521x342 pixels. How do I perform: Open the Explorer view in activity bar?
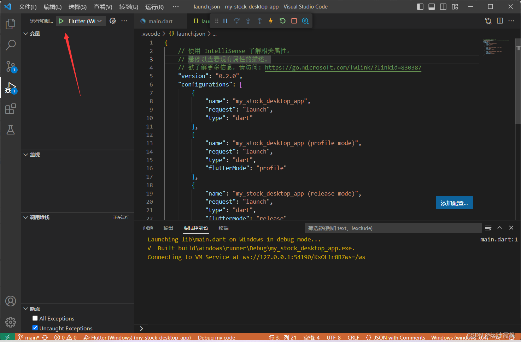[11, 24]
